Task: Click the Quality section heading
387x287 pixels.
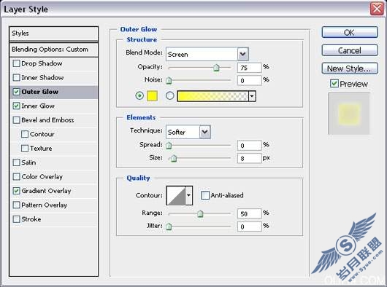Action: (138, 178)
